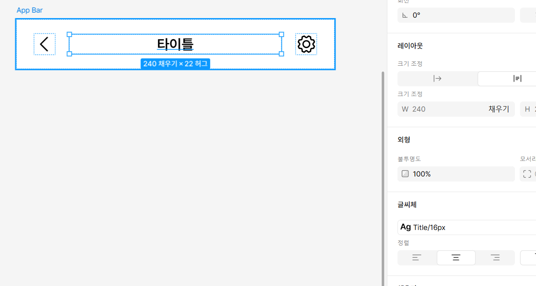Click the bottom-right selection handle of title

(x=281, y=53)
